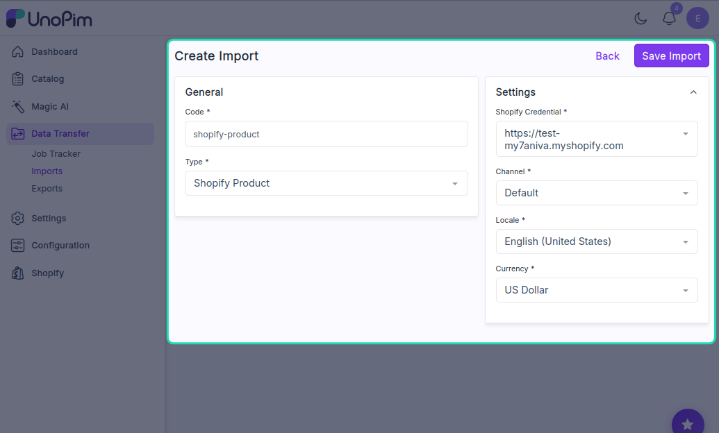Image resolution: width=719 pixels, height=433 pixels.
Task: Click the Create Import heading
Action: click(x=217, y=56)
